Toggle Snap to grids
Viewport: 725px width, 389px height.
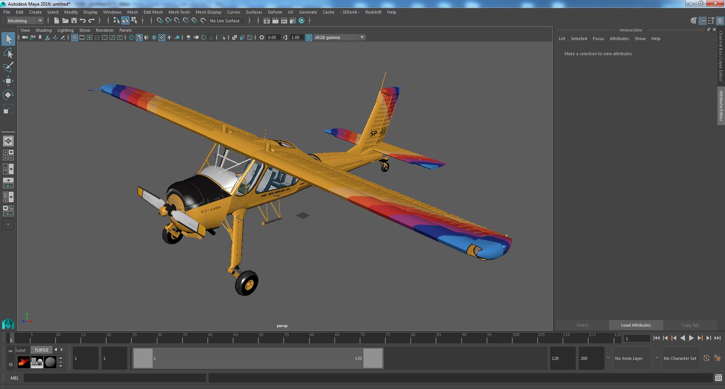coord(159,21)
